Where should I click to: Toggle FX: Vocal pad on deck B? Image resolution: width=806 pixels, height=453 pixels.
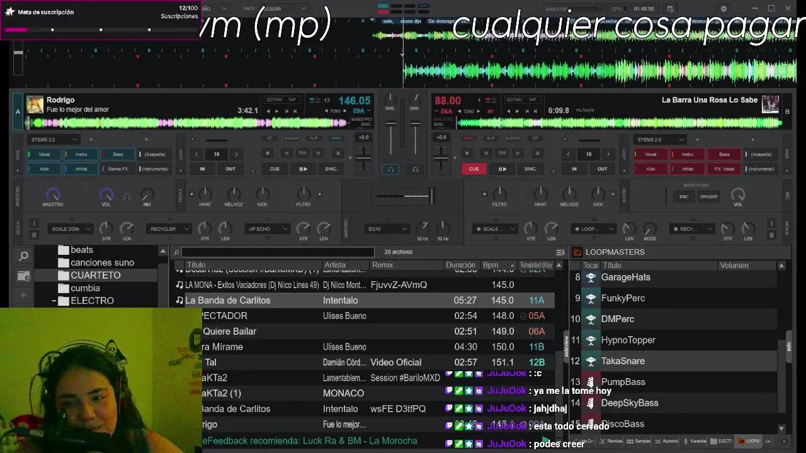725,169
